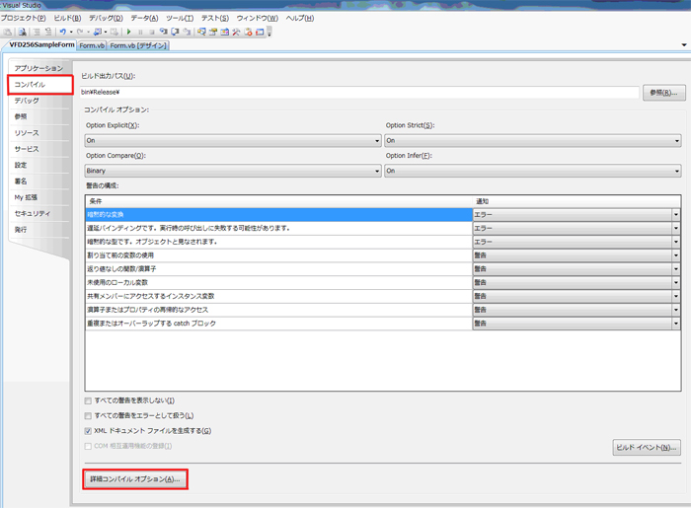
Task: Switch to the Form.vb [デザイン] tab
Action: [138, 45]
